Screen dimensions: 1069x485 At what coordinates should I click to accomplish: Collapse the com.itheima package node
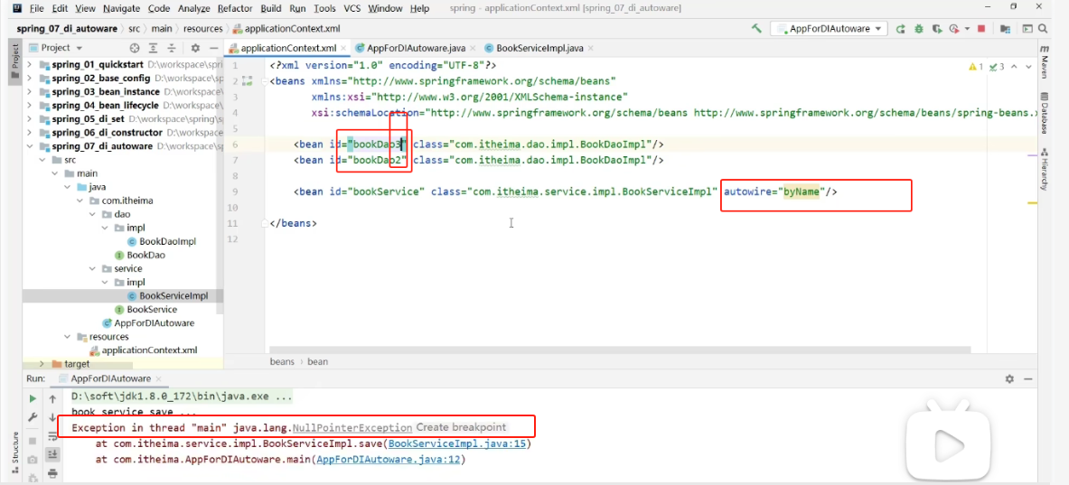click(80, 201)
